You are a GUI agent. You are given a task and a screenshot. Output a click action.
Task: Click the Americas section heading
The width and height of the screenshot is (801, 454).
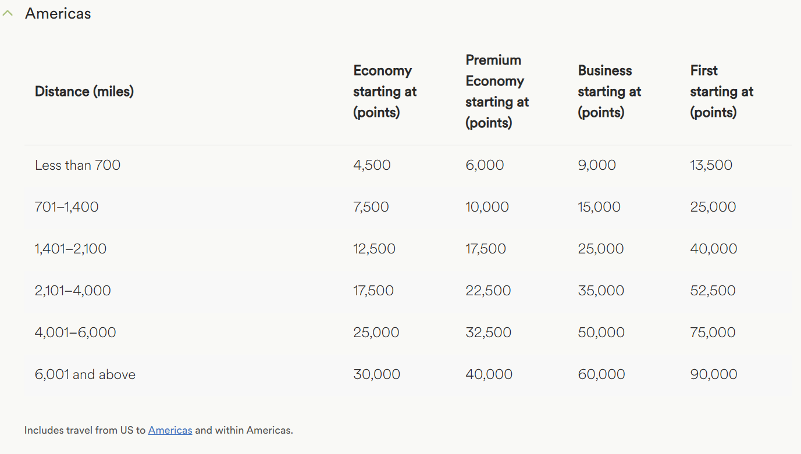click(58, 13)
